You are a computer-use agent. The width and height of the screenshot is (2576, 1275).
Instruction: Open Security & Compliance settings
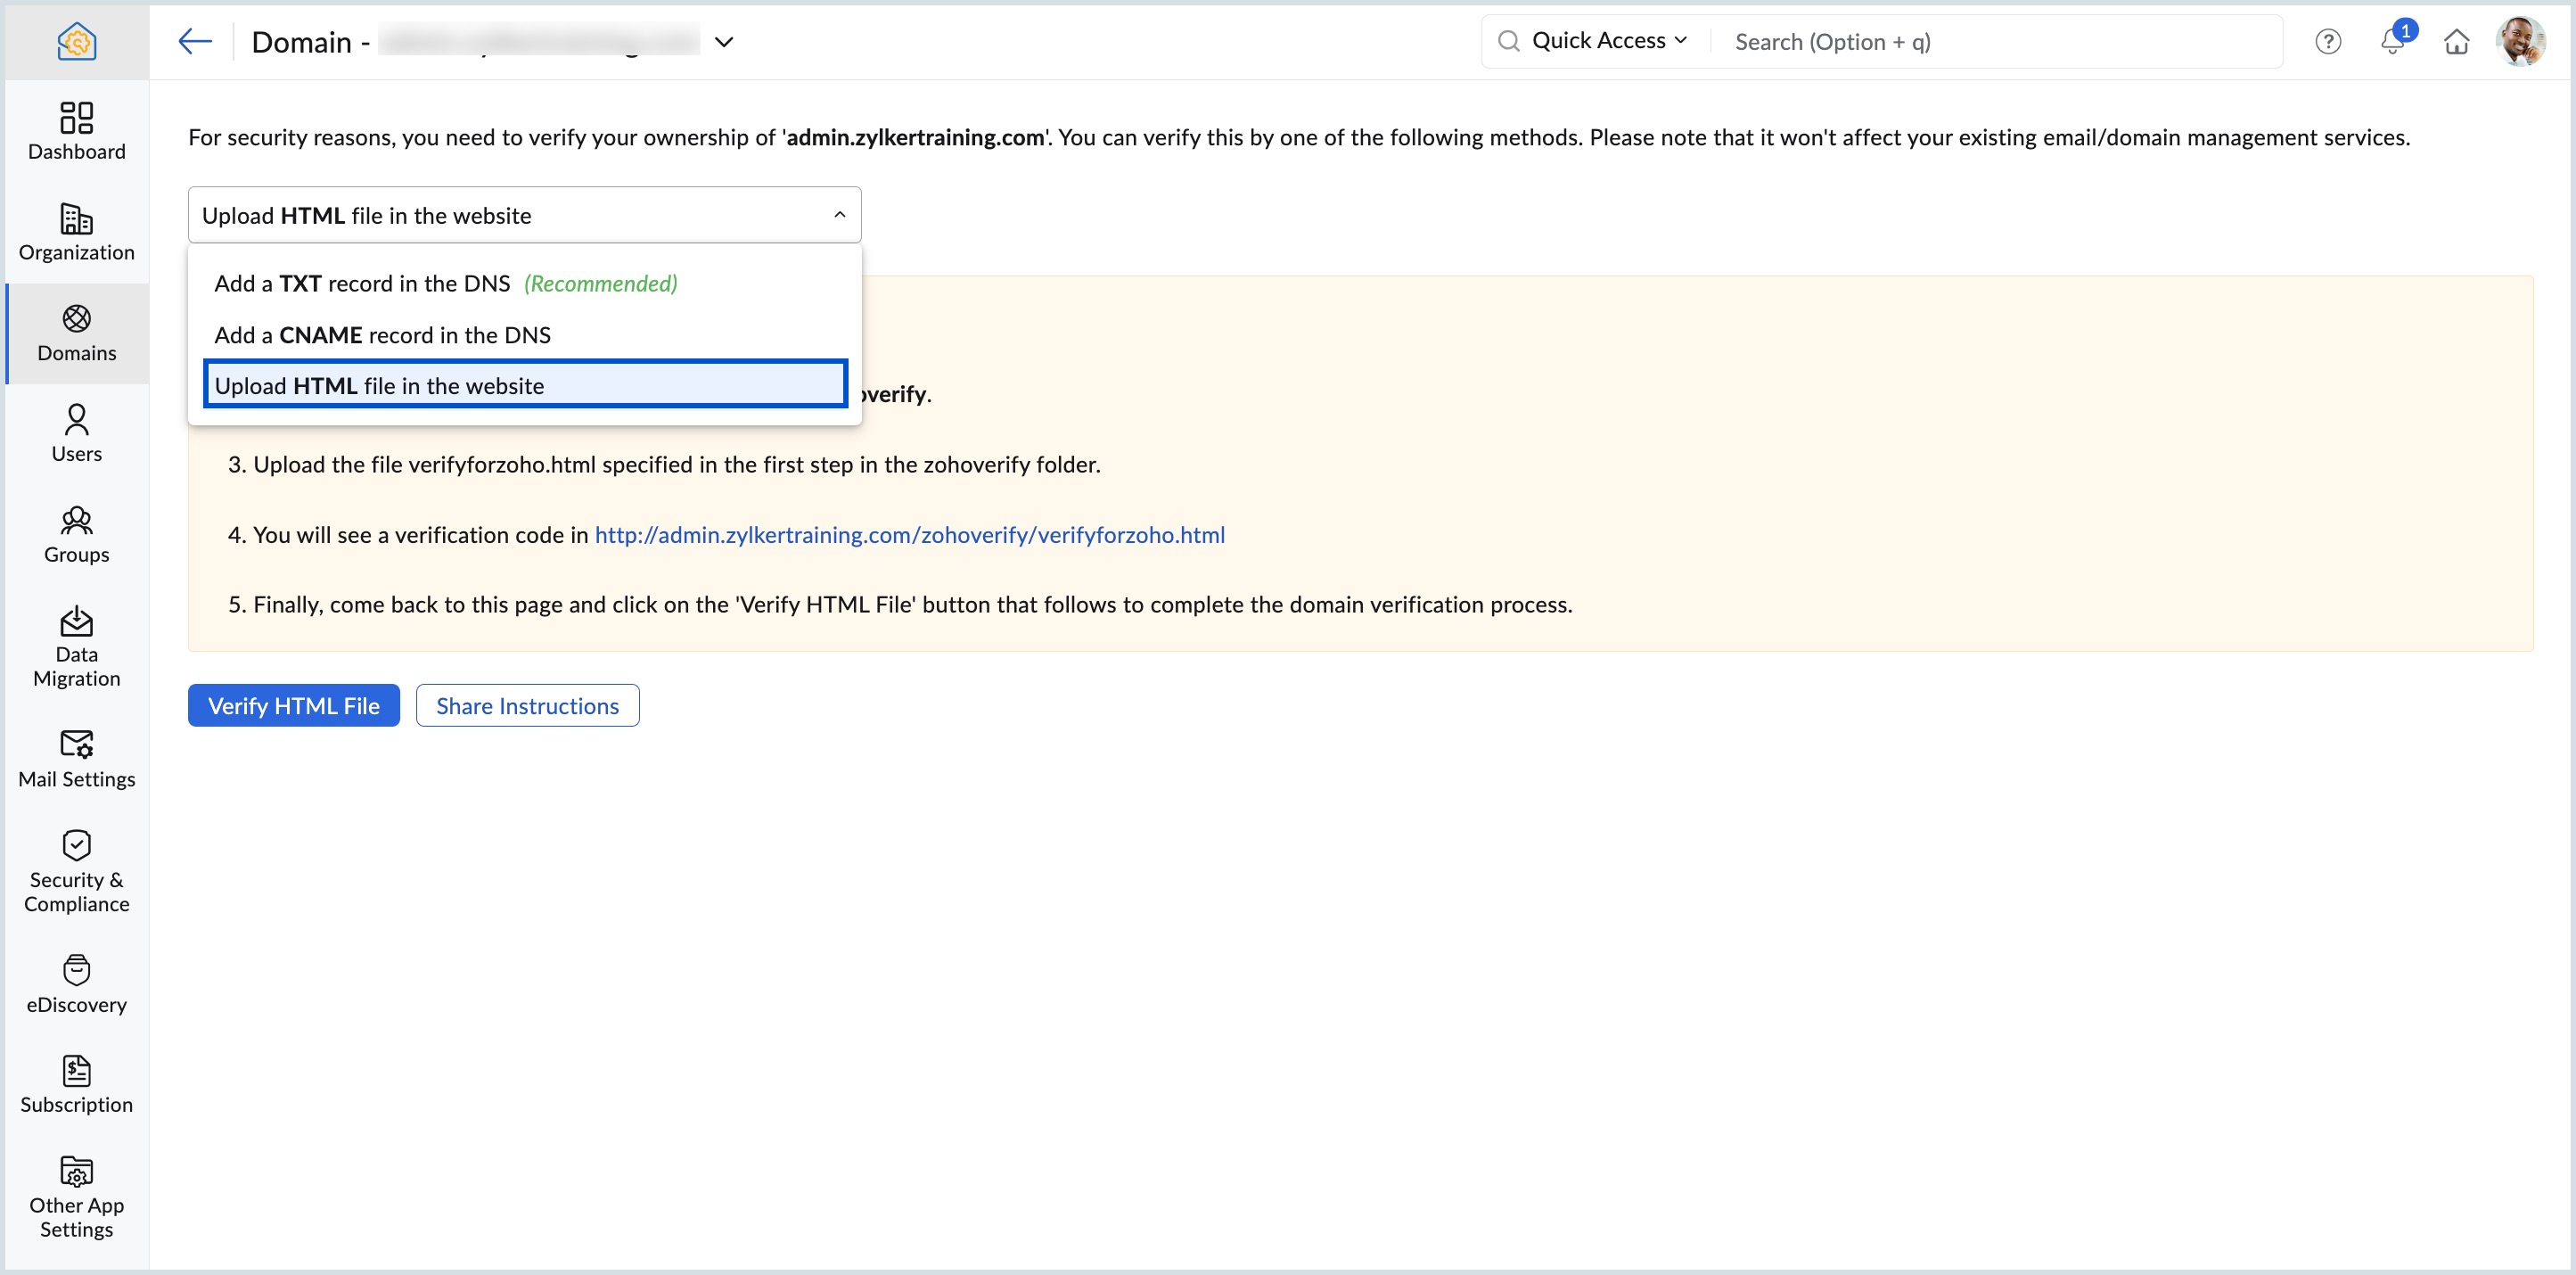(76, 870)
